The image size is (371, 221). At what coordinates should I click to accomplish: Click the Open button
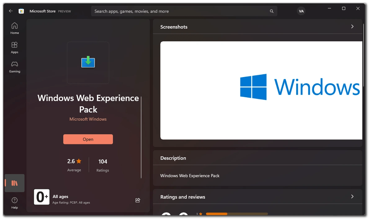coord(88,139)
